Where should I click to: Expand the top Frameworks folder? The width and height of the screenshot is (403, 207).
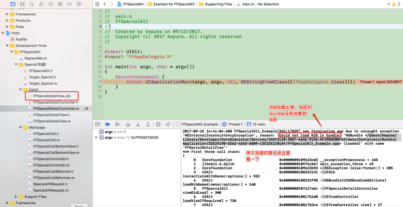point(7,14)
